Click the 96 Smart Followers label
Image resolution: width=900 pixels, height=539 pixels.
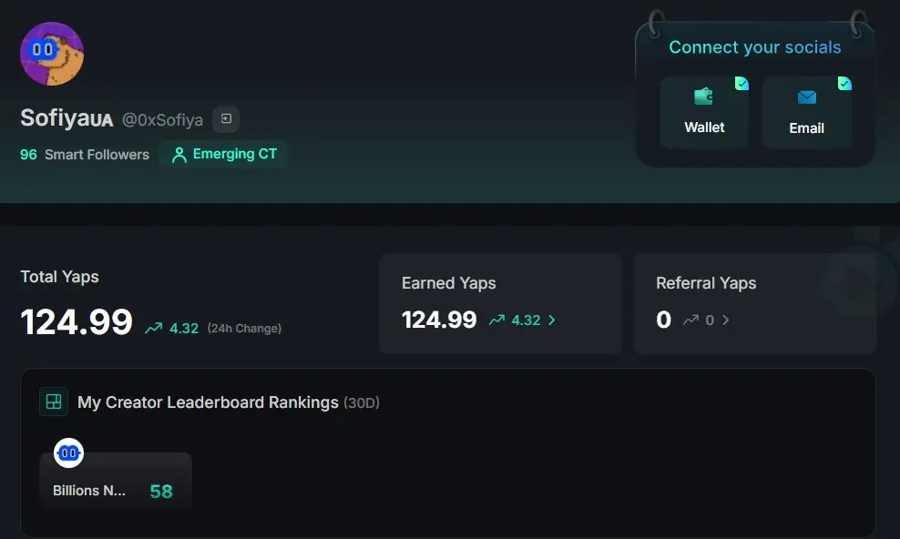[85, 155]
